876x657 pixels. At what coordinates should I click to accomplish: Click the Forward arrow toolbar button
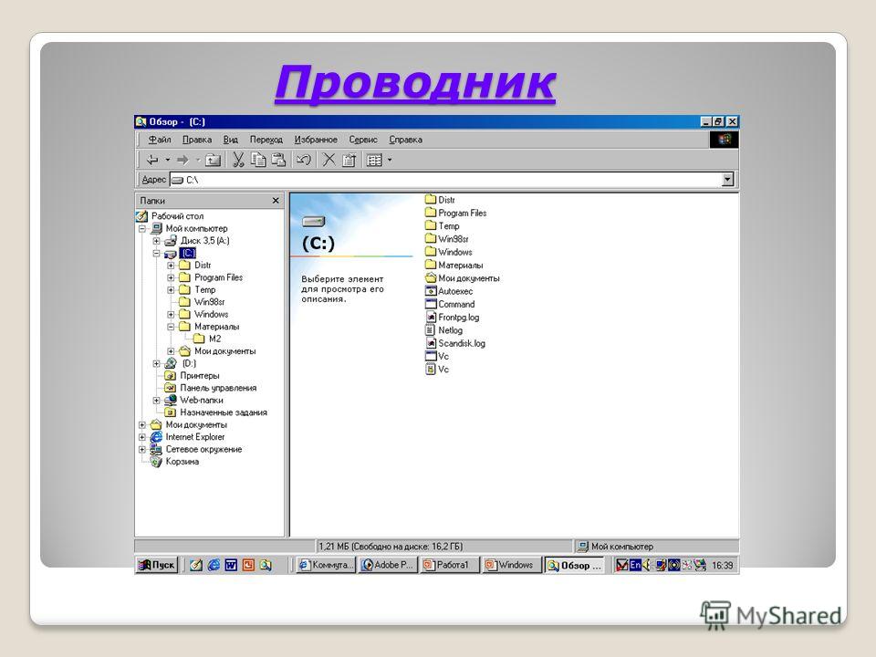tap(182, 161)
